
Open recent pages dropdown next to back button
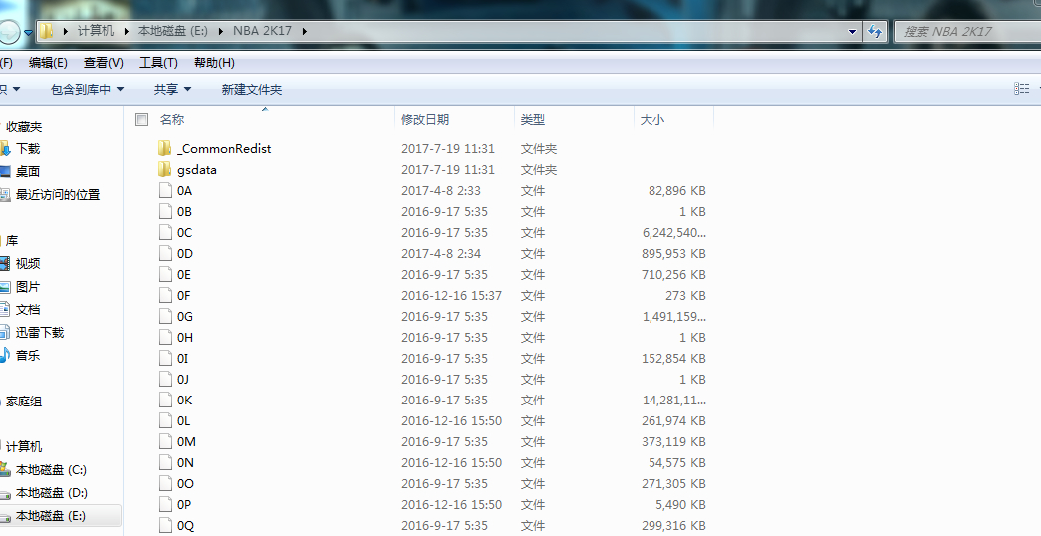click(29, 32)
